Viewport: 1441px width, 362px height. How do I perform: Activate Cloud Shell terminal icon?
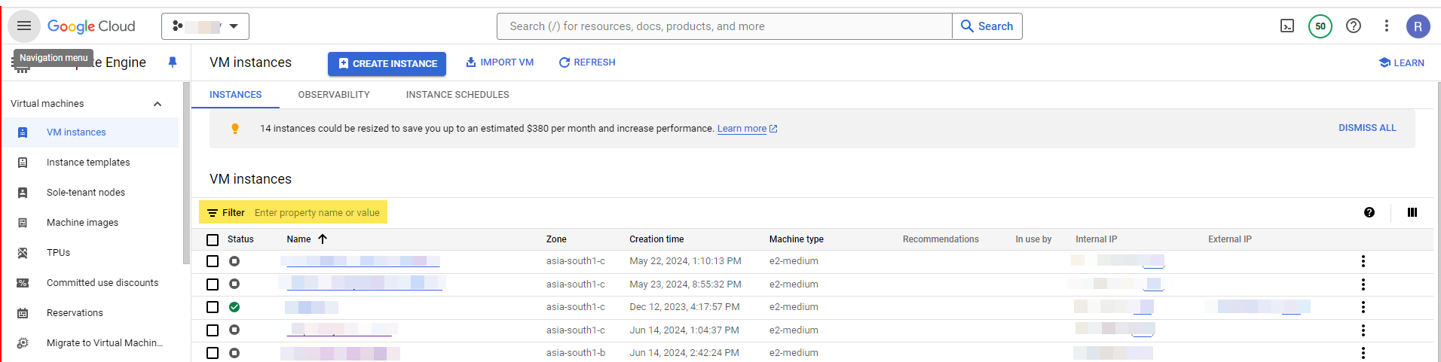pos(1287,26)
